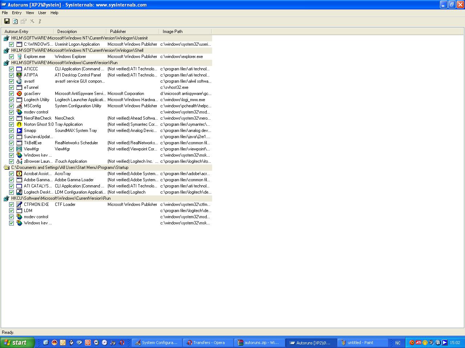
Task: Switch to untitled - Paint taskbar window
Action: tap(363, 343)
